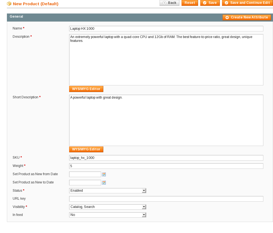Click the General section header
The image size is (273, 233).
coord(140,17)
